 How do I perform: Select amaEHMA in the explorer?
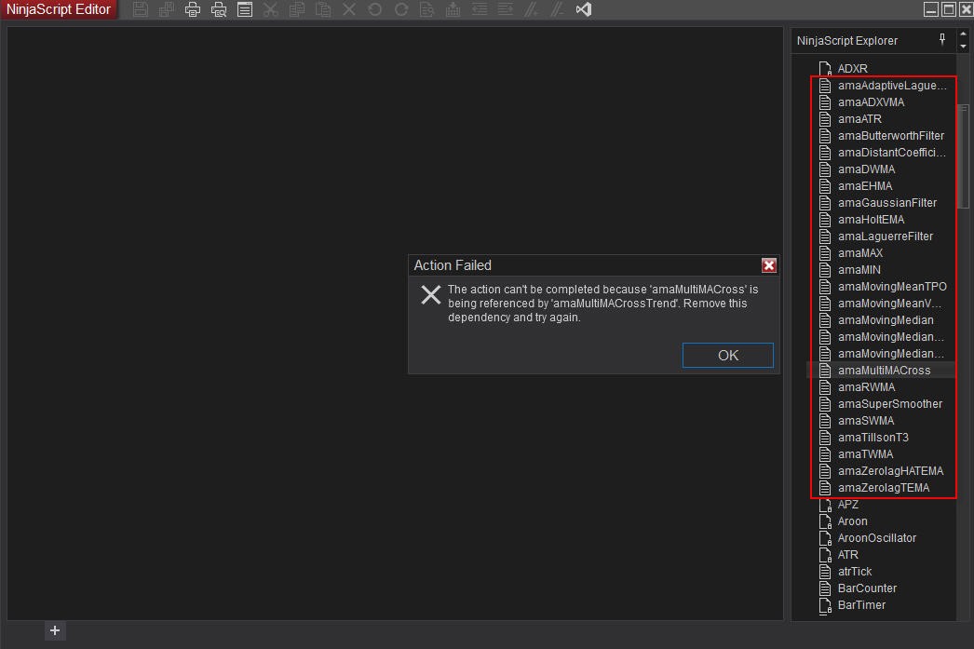865,185
